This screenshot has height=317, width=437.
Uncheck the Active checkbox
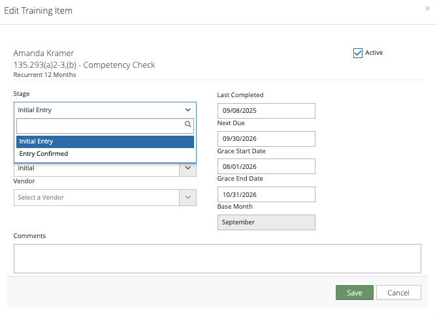tap(358, 53)
